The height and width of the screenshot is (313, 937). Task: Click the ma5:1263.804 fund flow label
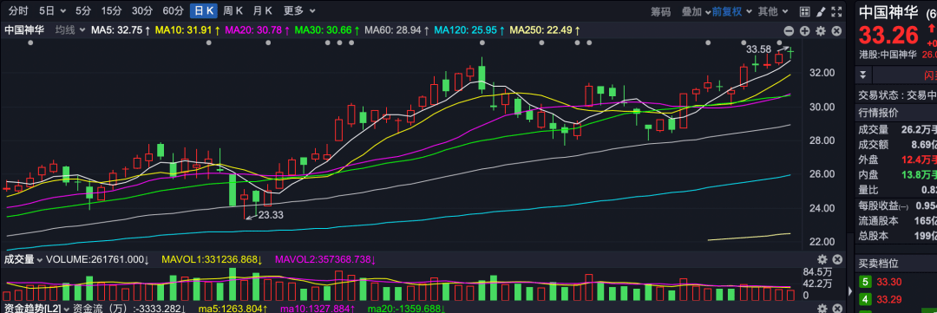233,308
